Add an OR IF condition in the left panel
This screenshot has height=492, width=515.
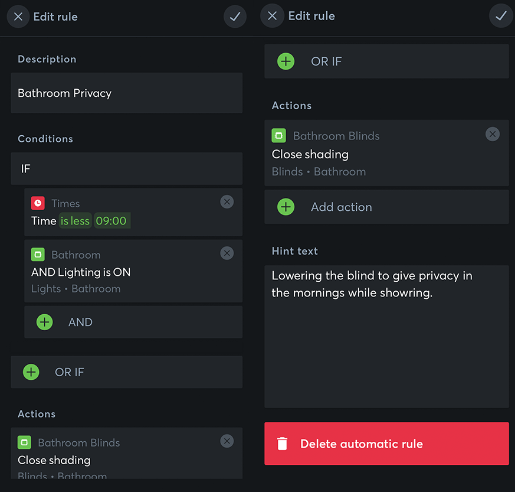(x=31, y=372)
